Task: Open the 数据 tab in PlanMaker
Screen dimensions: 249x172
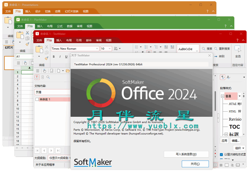Action: click(x=69, y=26)
